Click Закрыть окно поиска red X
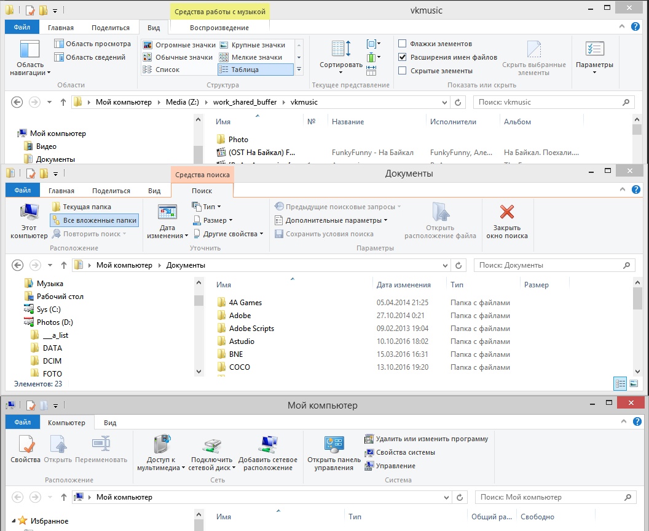The height and width of the screenshot is (531, 649). tap(506, 221)
